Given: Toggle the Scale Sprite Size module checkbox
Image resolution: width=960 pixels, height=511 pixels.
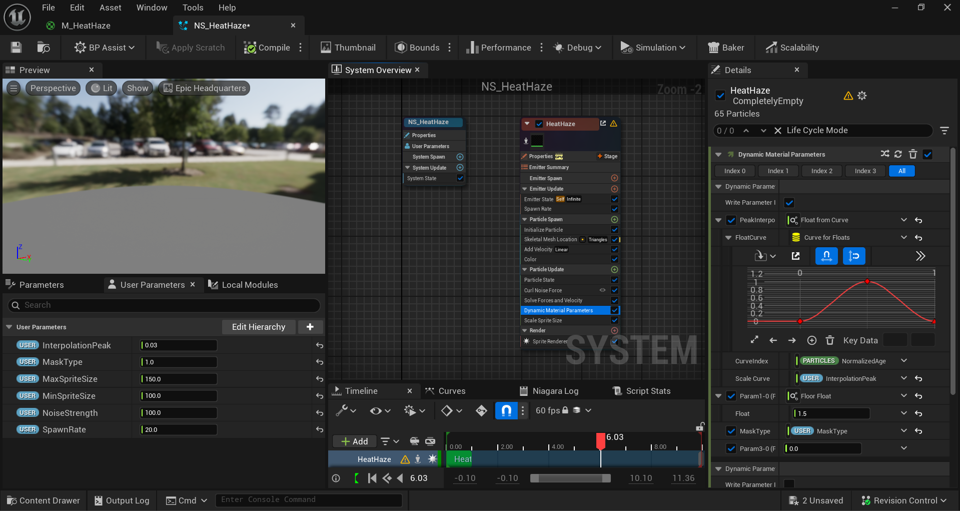Looking at the screenshot, I should click(x=614, y=320).
